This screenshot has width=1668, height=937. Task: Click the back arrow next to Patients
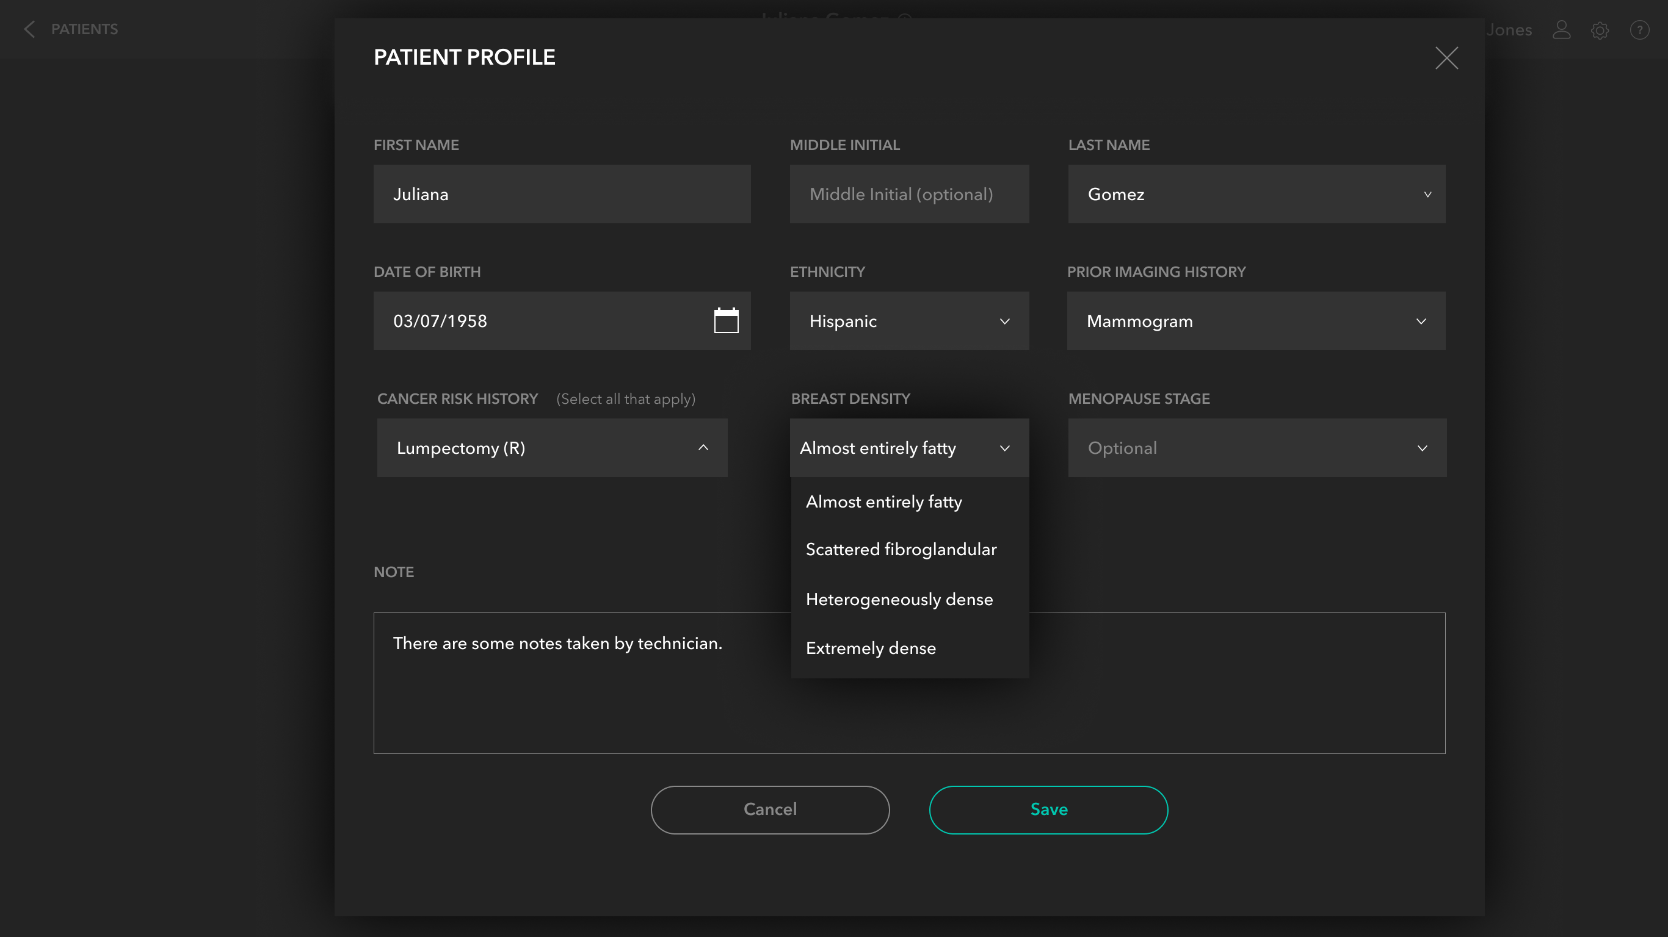click(x=29, y=29)
